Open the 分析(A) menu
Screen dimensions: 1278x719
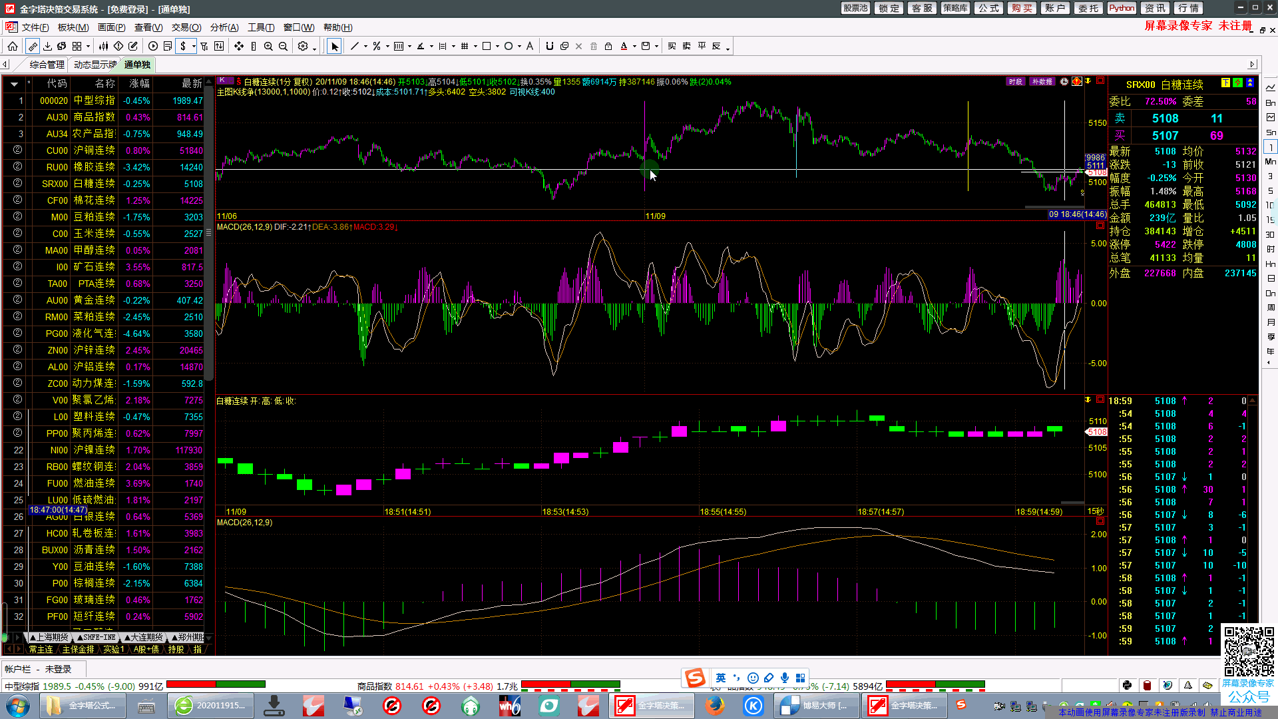point(224,27)
